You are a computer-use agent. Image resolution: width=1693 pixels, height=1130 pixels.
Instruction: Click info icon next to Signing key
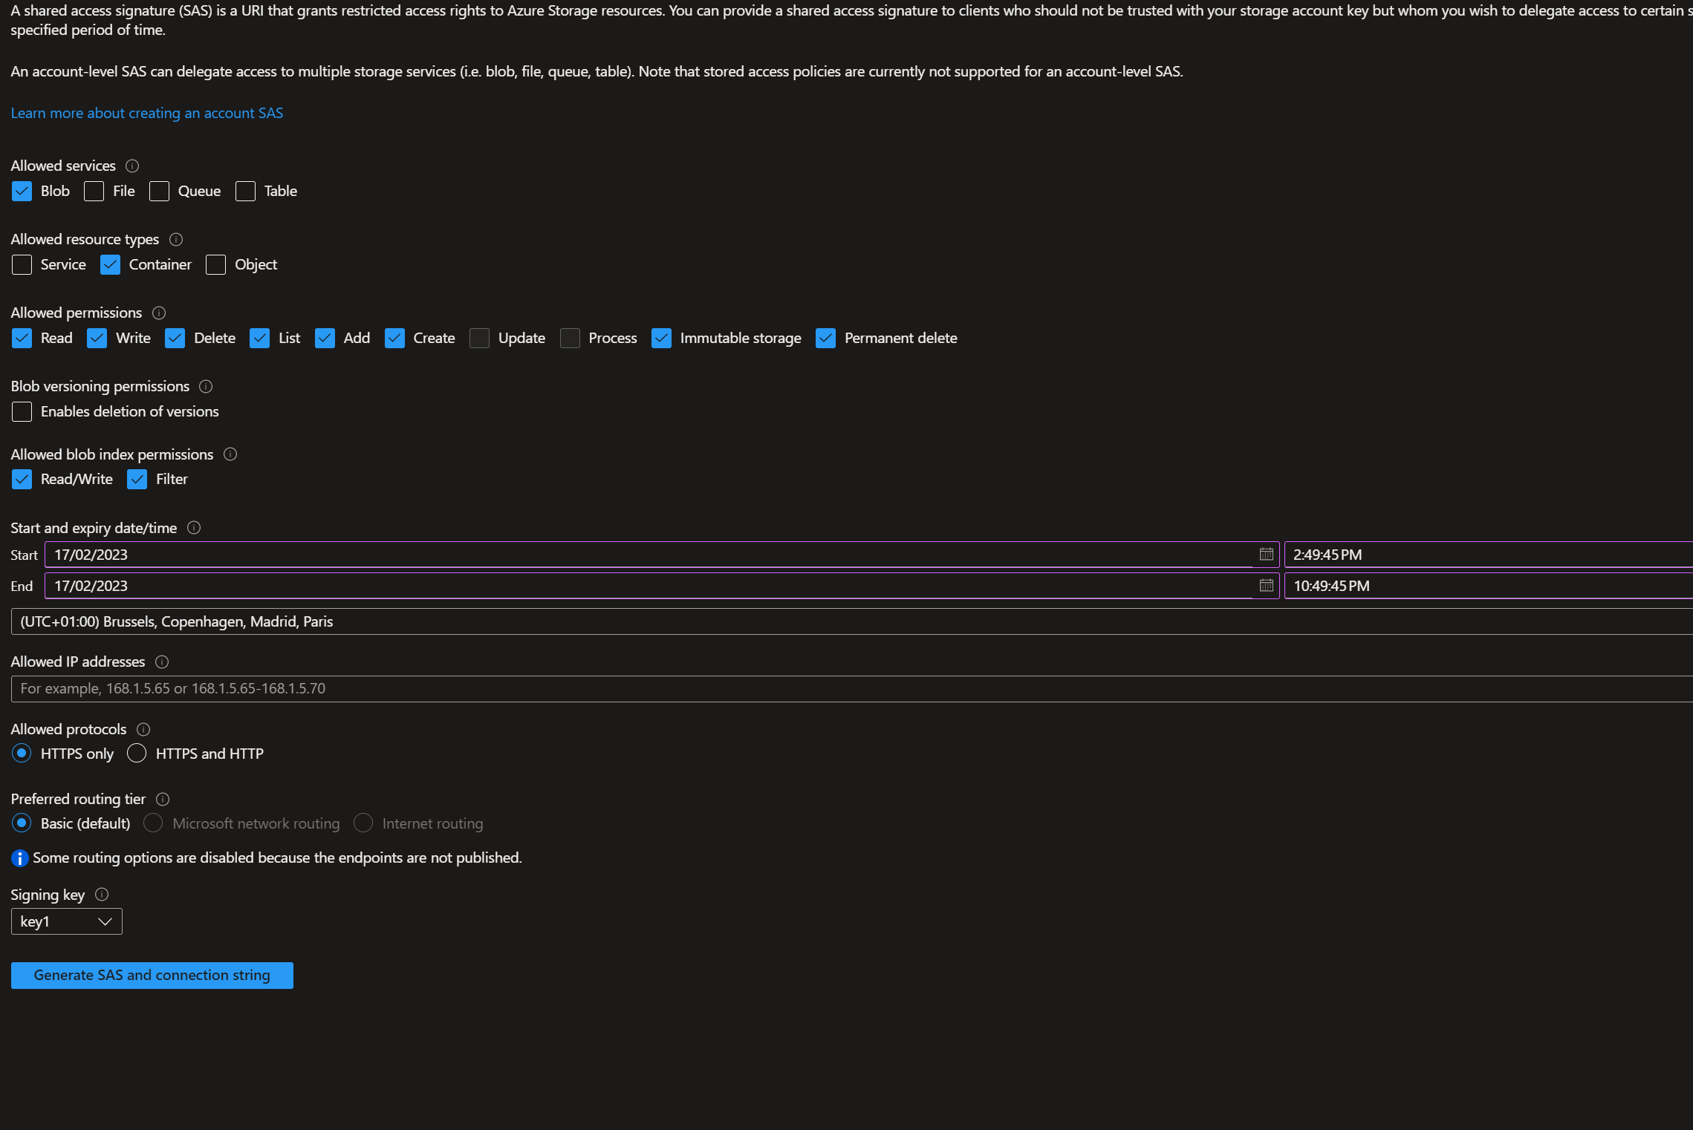(x=102, y=895)
